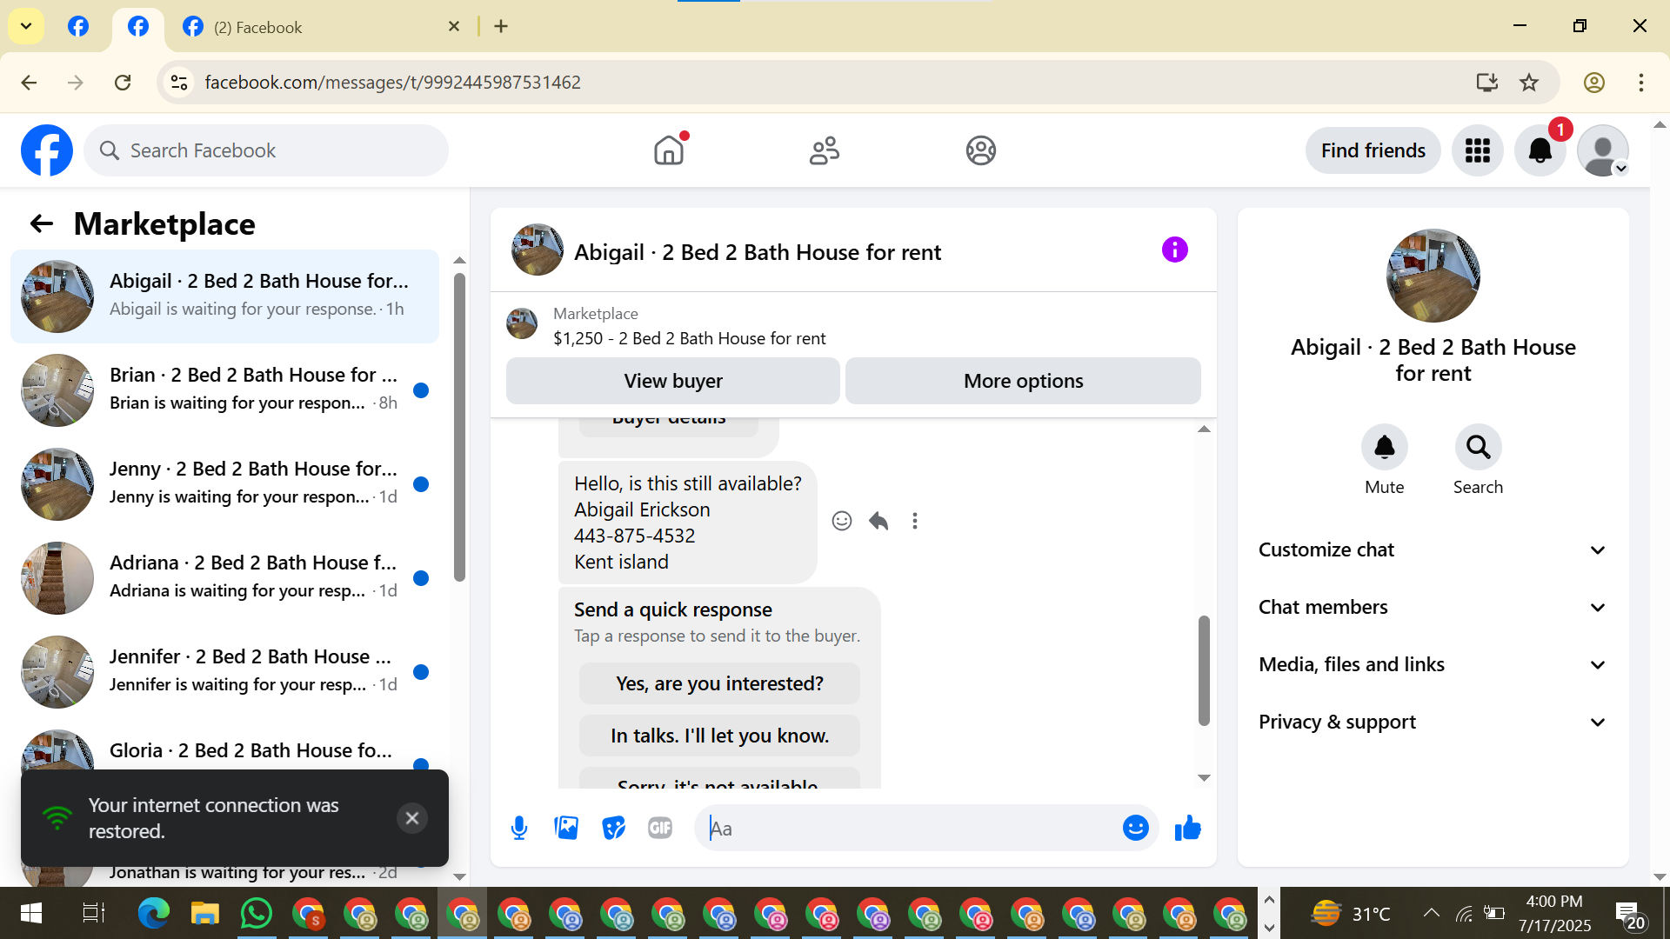Send quick response 'Yes, are you interested?'
Viewport: 1670px width, 939px height.
tap(719, 684)
